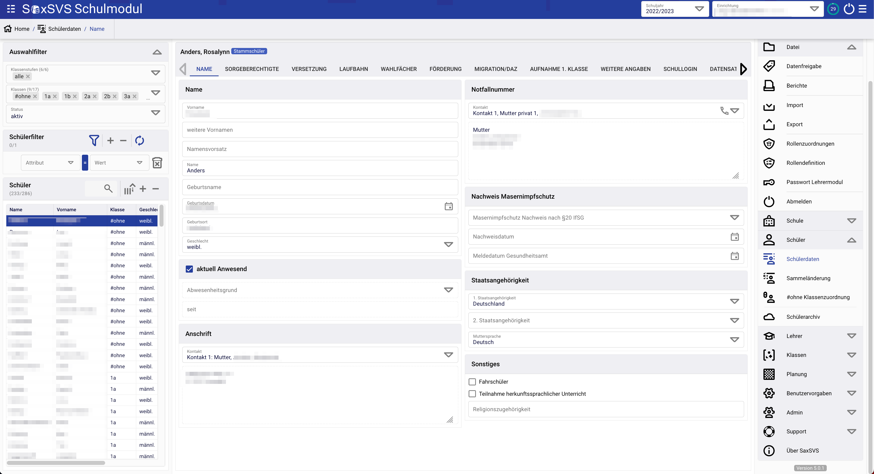
Task: Click the refresh icon in Schülerfilter
Action: 140,140
